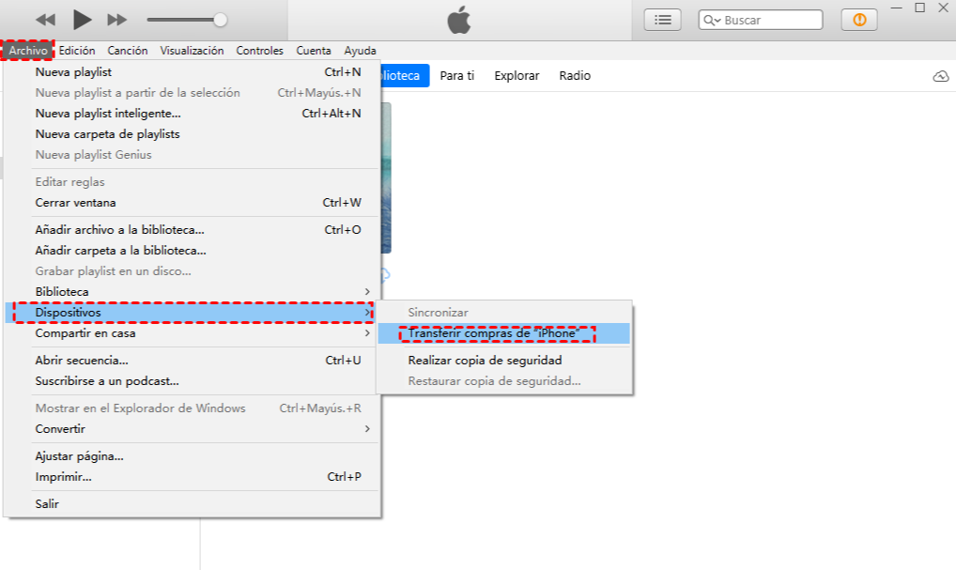Choose Ajustar página...

193,456
